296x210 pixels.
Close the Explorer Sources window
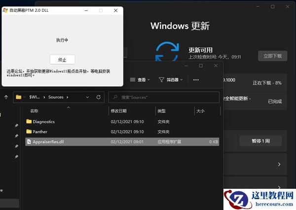tap(216, 66)
